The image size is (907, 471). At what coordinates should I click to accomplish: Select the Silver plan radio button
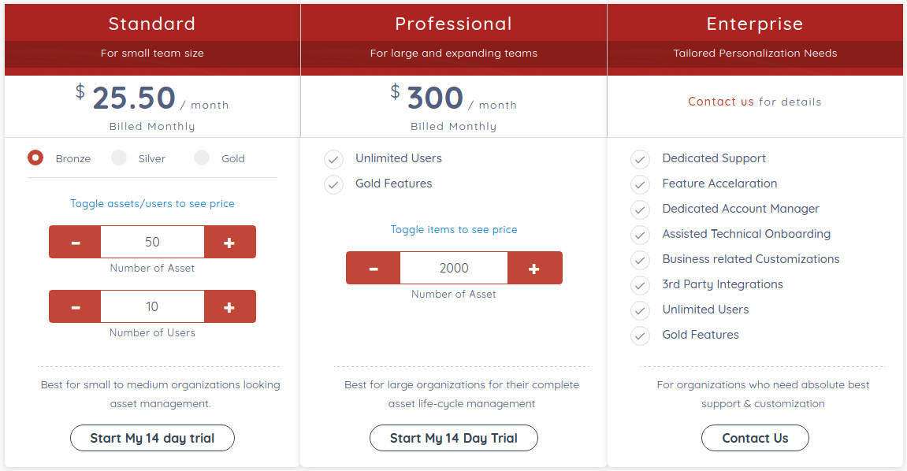118,158
